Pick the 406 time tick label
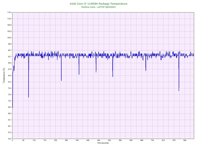 click(88, 140)
